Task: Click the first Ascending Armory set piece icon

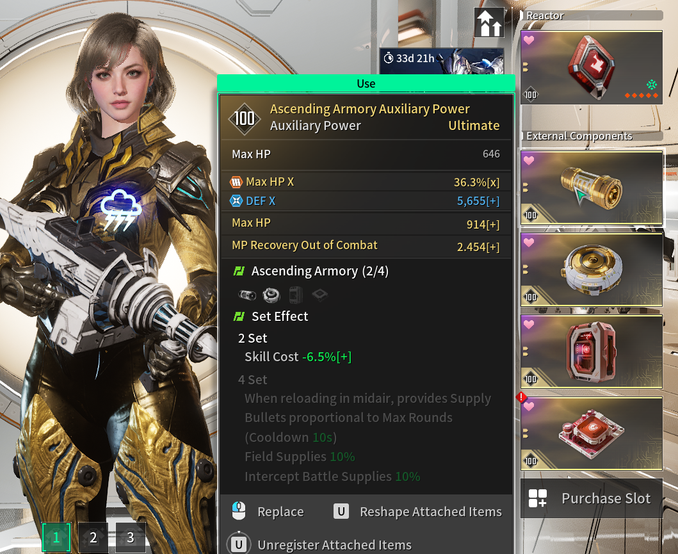Action: tap(247, 295)
